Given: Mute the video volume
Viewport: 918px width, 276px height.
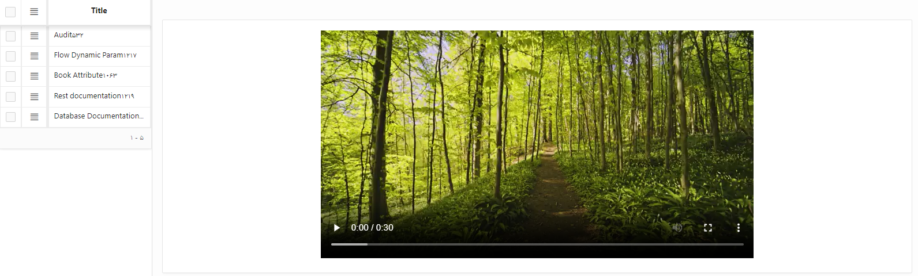Looking at the screenshot, I should pos(677,228).
